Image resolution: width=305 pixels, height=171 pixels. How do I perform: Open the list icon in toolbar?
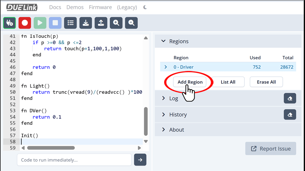[70, 23]
